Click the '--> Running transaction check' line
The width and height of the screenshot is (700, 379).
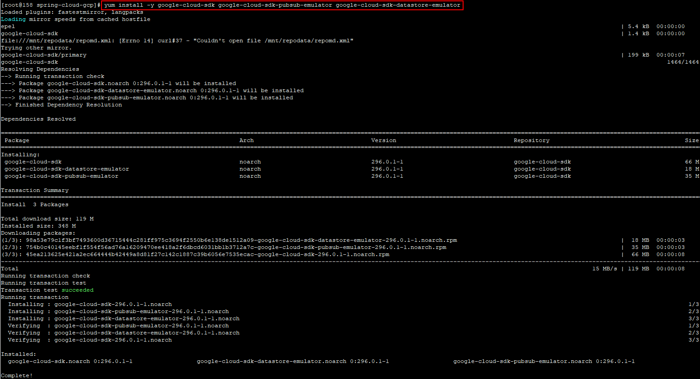click(x=53, y=77)
